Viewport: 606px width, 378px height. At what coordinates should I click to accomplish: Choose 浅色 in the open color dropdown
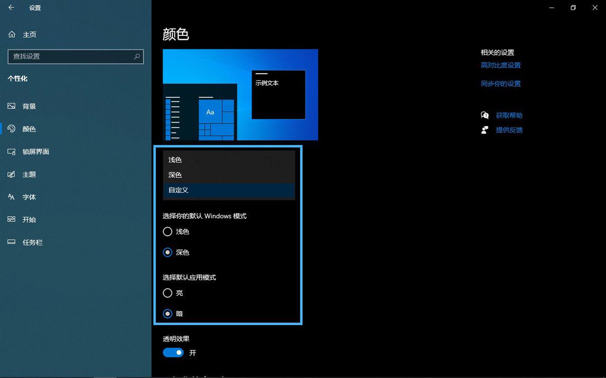tap(229, 160)
